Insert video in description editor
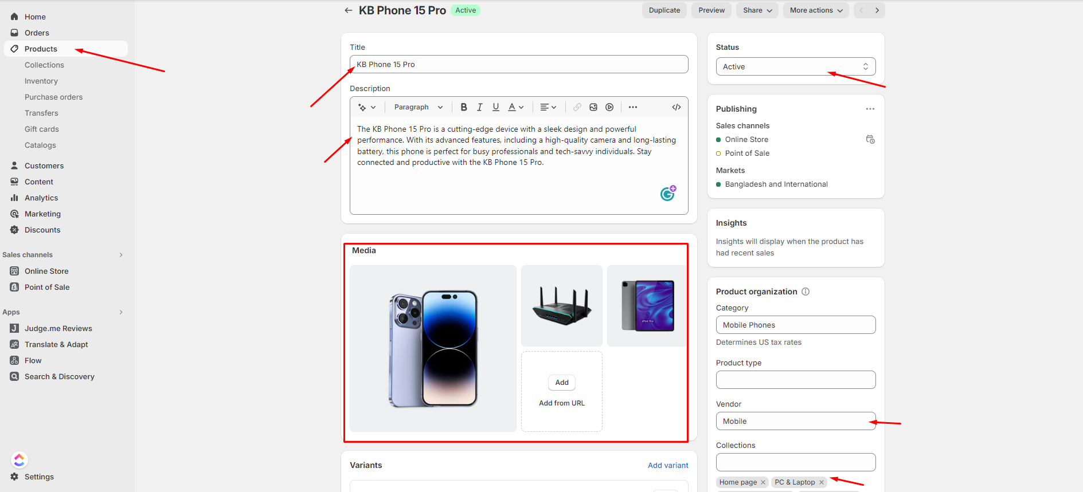The image size is (1083, 492). click(x=609, y=107)
